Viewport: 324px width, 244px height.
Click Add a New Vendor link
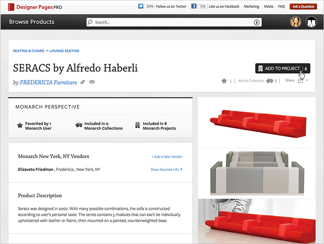pos(167,157)
